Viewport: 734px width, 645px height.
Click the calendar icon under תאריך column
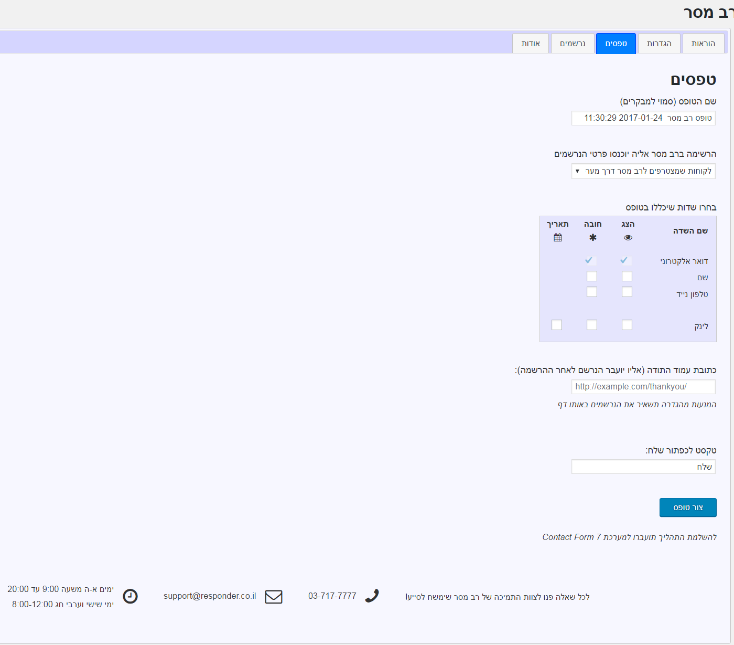pyautogui.click(x=557, y=238)
